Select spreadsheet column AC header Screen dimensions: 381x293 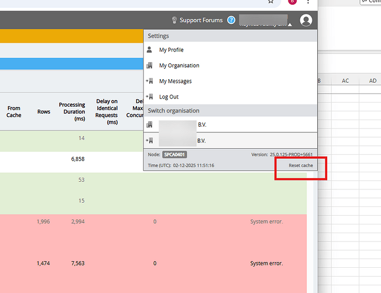coord(345,81)
